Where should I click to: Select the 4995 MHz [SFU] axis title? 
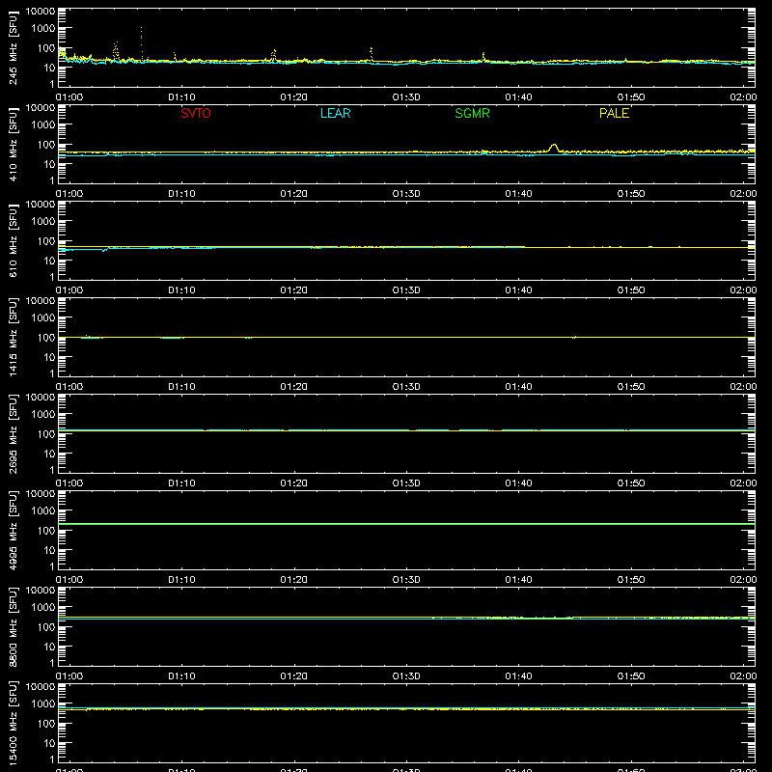coord(13,530)
